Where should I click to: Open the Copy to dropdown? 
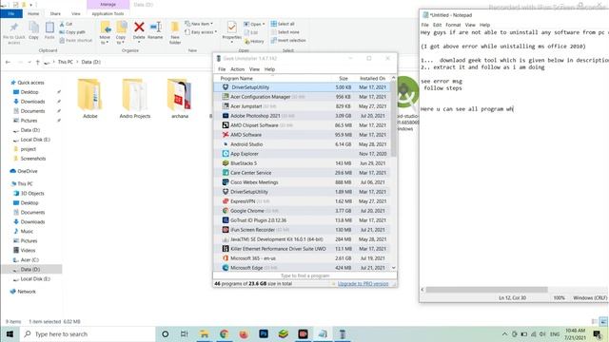(x=121, y=40)
